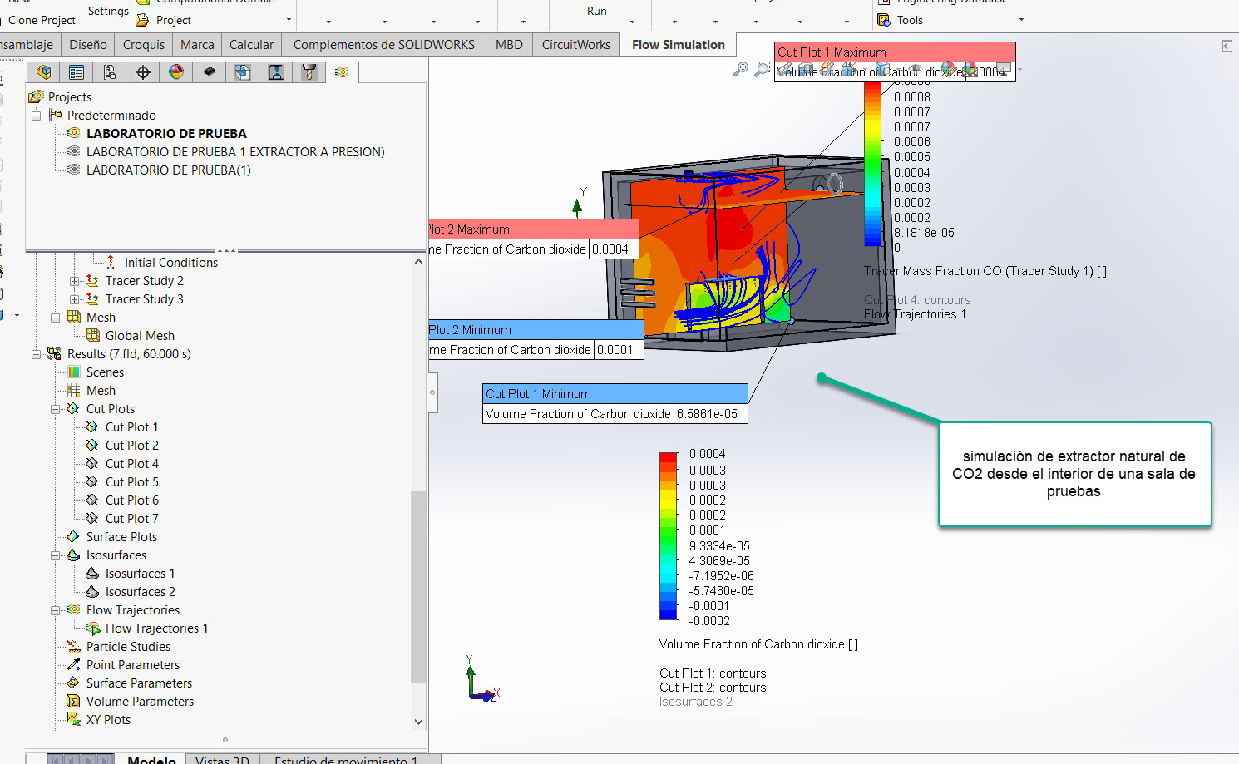Switch to the Croquis ribbon tab
Viewport: 1239px width, 764px height.
tap(144, 45)
